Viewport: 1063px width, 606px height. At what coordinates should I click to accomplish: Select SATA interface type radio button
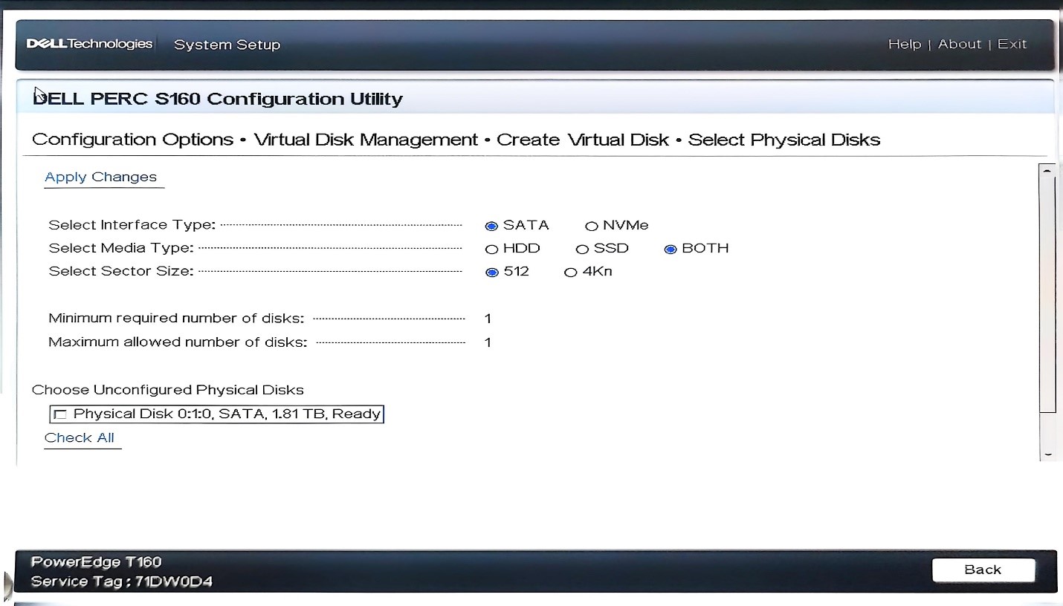coord(491,226)
